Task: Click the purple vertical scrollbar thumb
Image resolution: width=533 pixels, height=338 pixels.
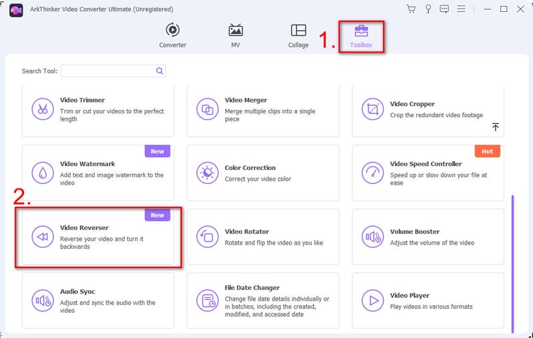Action: pos(512,264)
